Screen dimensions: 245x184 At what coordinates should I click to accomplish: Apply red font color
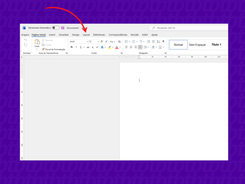[117, 47]
